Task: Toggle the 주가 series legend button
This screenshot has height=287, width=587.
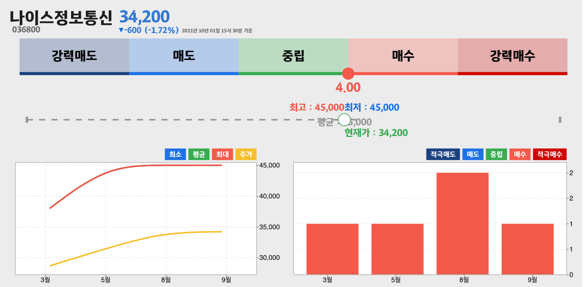Action: (246, 154)
